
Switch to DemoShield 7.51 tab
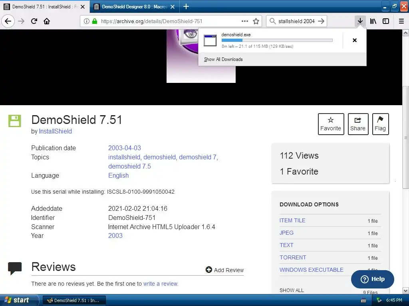pos(45,6)
